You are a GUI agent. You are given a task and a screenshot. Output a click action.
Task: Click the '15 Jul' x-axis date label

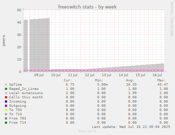(x=140, y=75)
